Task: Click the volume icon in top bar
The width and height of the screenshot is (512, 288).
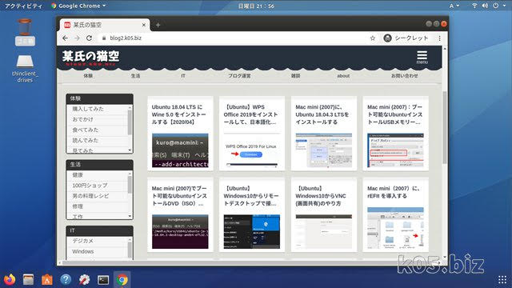Action: click(x=486, y=6)
